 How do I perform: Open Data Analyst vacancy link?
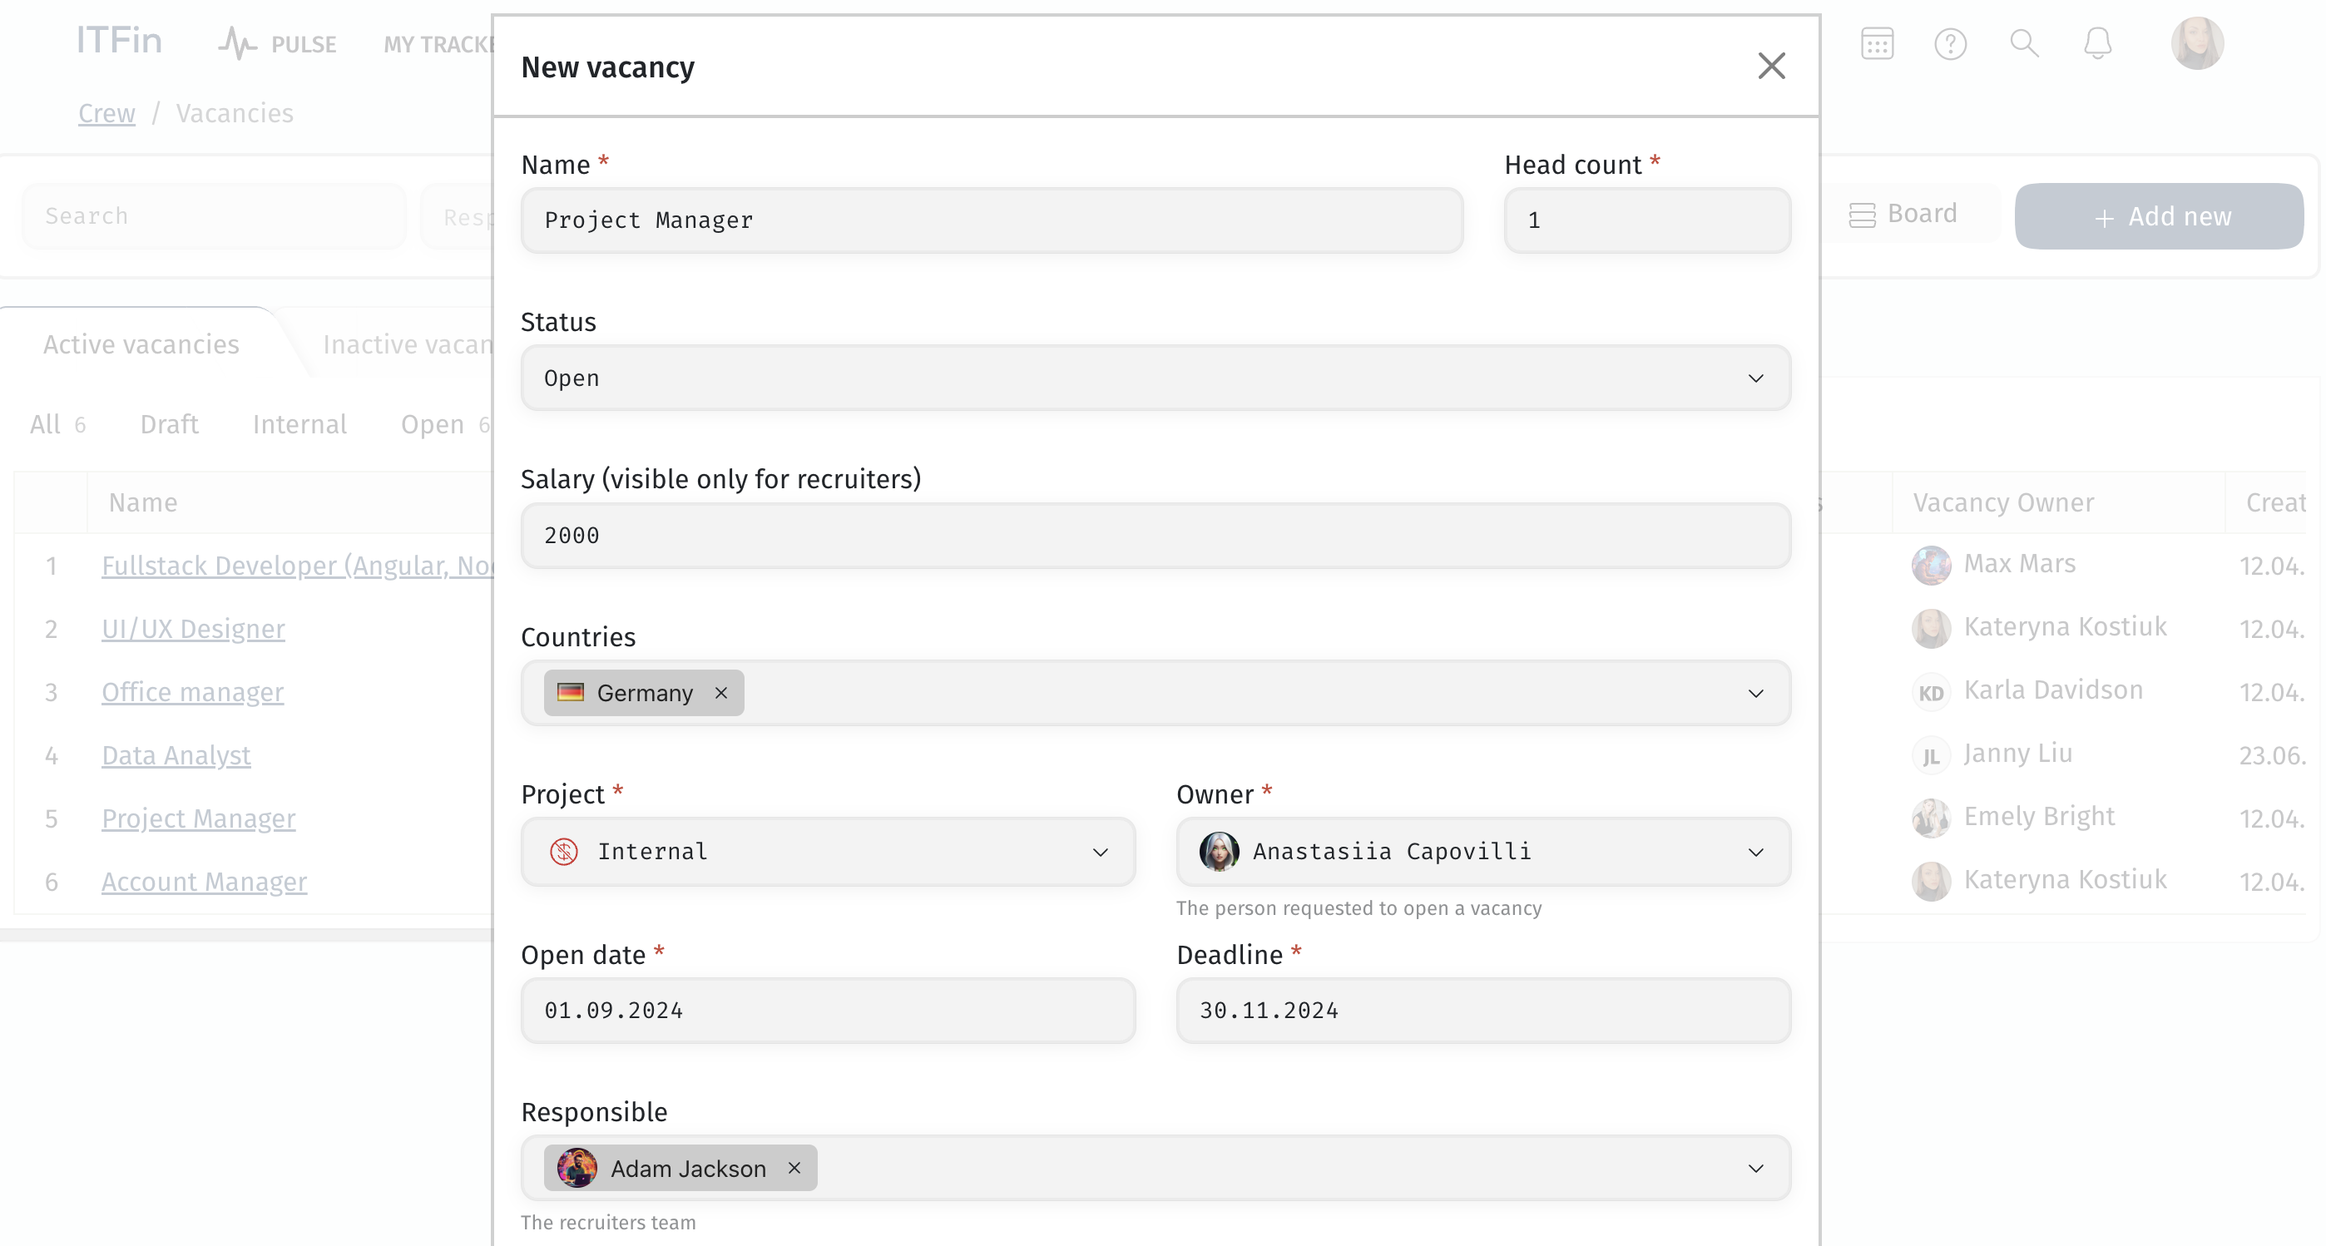click(176, 754)
